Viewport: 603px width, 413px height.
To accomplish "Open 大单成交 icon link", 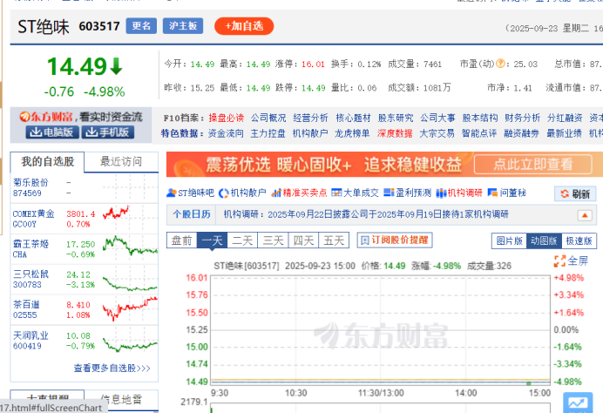I will point(355,193).
